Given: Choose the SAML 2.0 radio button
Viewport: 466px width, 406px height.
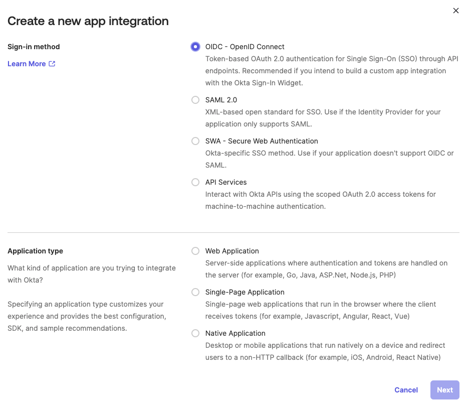Looking at the screenshot, I should (x=195, y=100).
